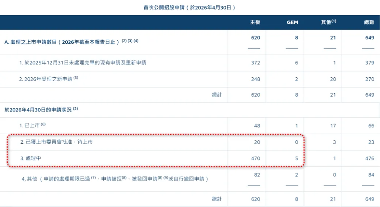Click GEM value 6 for 現有申請 row

[x=296, y=63]
